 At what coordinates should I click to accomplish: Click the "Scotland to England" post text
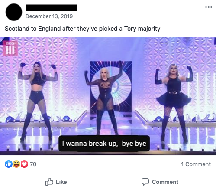(83, 29)
